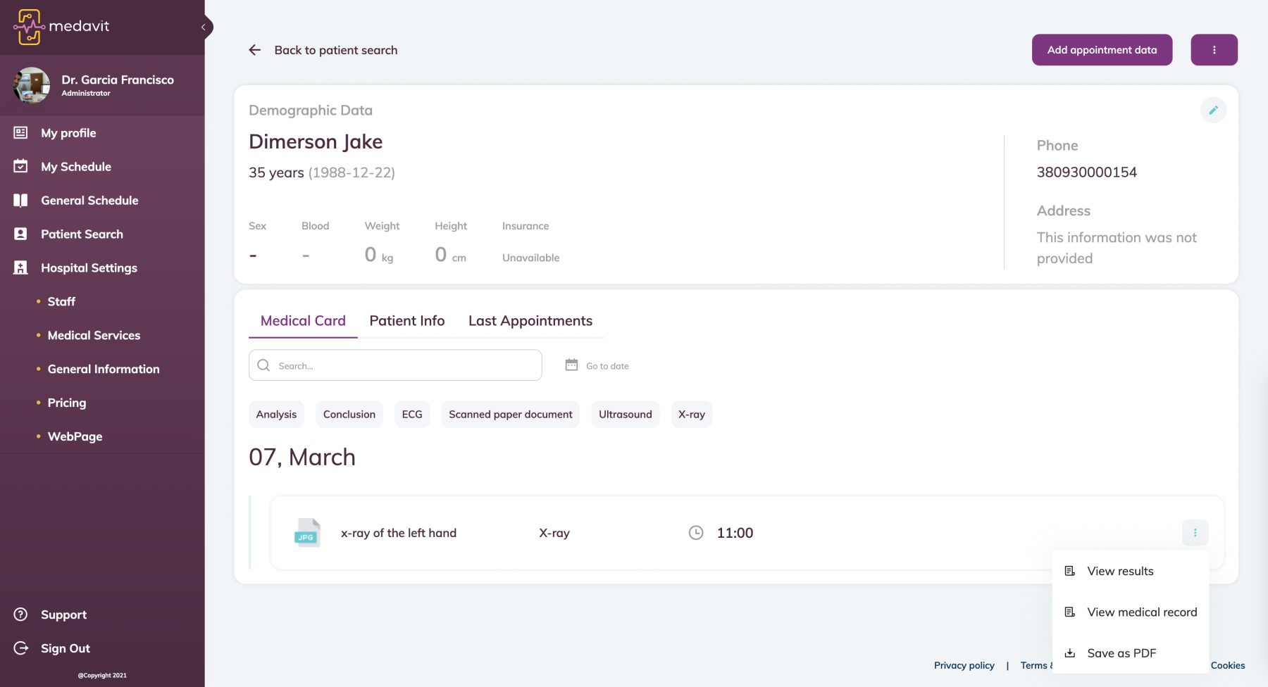Open Support from the sidebar

[x=63, y=614]
